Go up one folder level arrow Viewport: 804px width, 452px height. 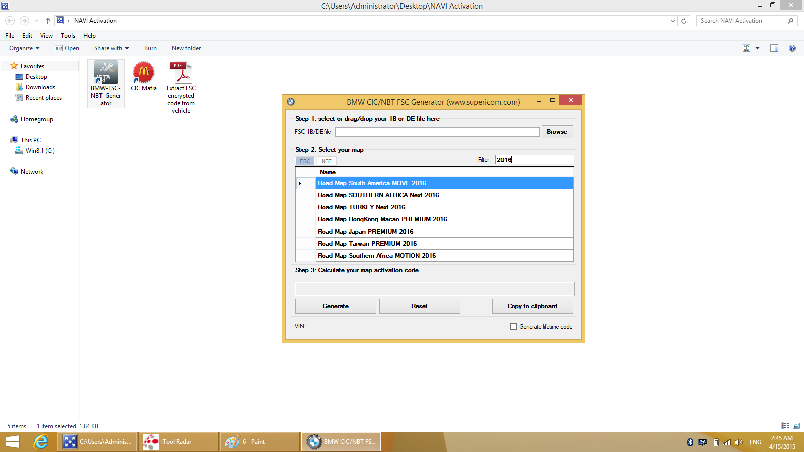(48, 21)
